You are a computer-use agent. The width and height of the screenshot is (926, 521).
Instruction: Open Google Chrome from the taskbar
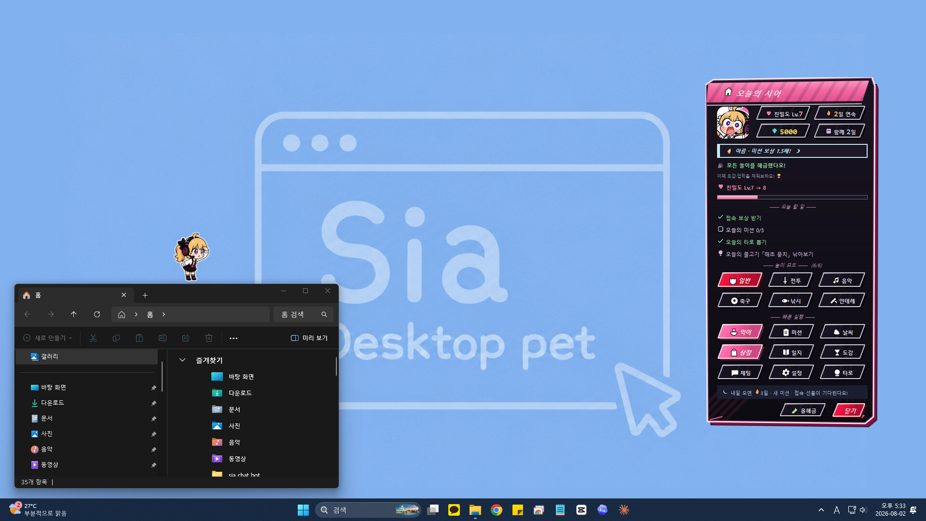click(496, 510)
